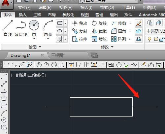Click the Baseline dimension toolbar icon

79,65
